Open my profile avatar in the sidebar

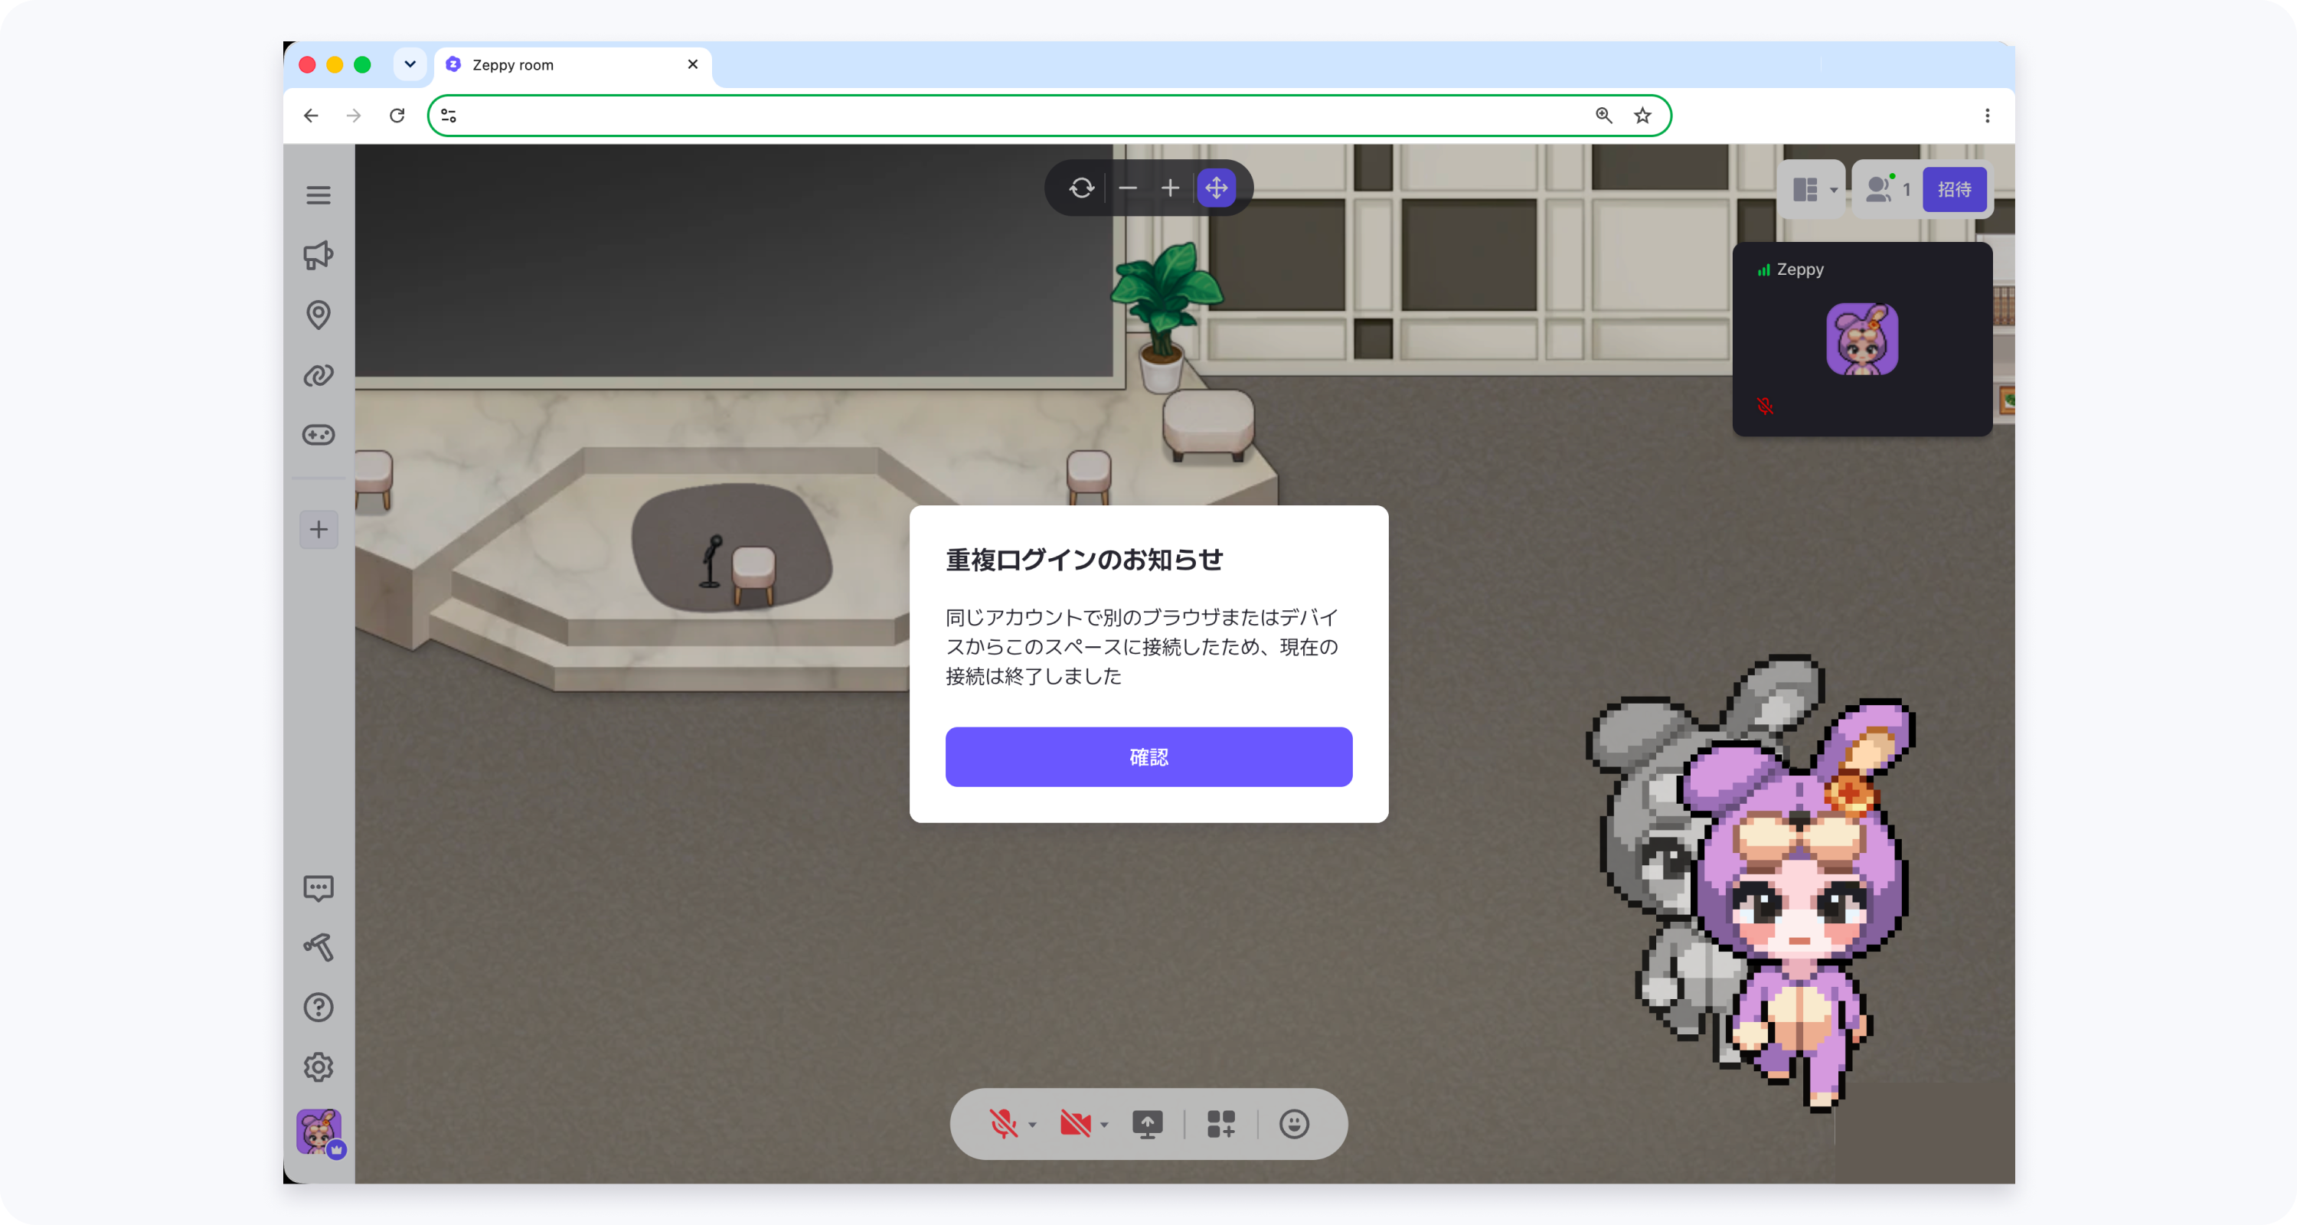(319, 1132)
